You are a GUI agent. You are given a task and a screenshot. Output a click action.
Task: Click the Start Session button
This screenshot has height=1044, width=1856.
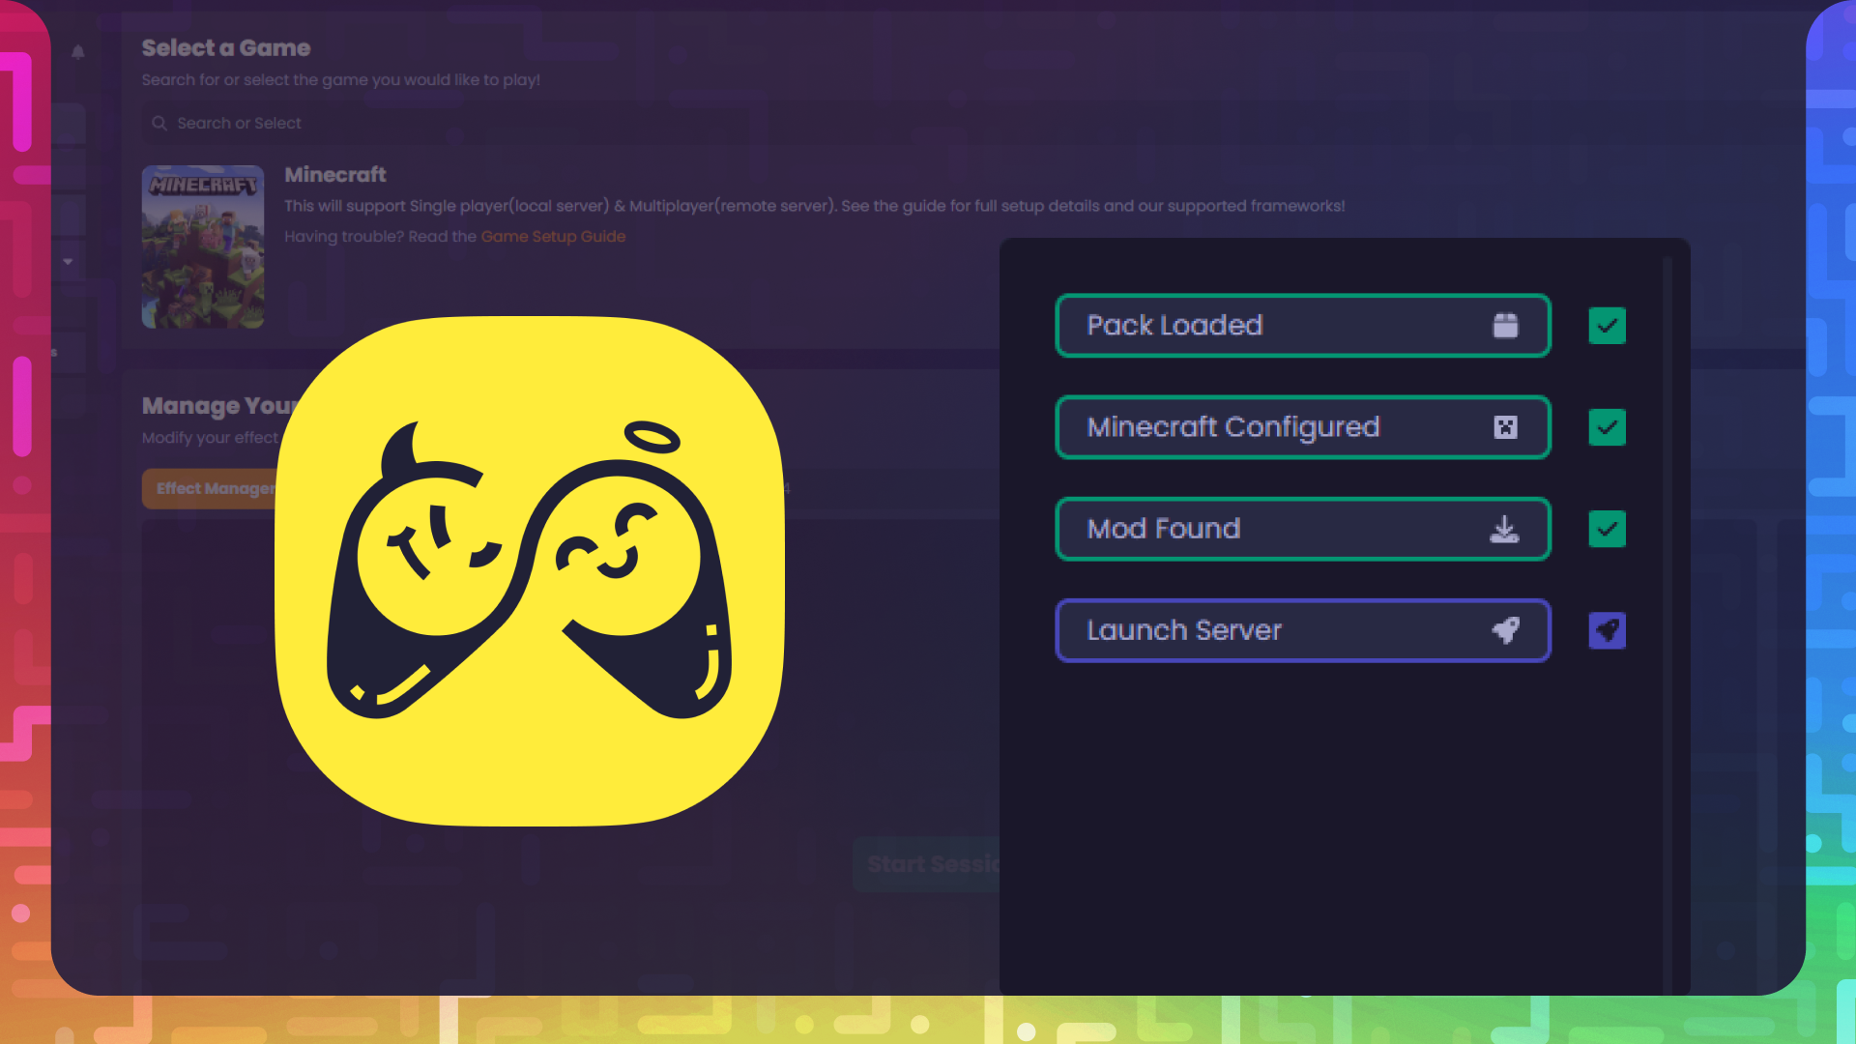(932, 864)
